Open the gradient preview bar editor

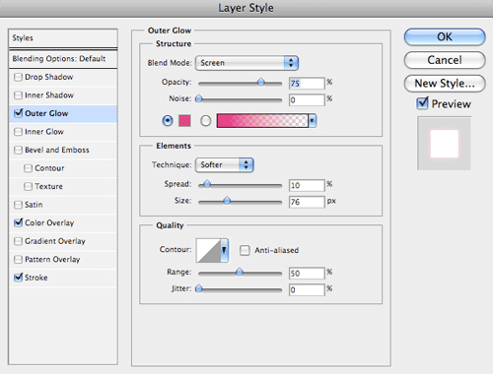262,121
